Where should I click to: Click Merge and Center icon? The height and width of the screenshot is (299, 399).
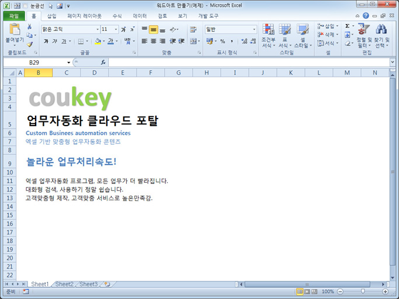tap(193, 41)
